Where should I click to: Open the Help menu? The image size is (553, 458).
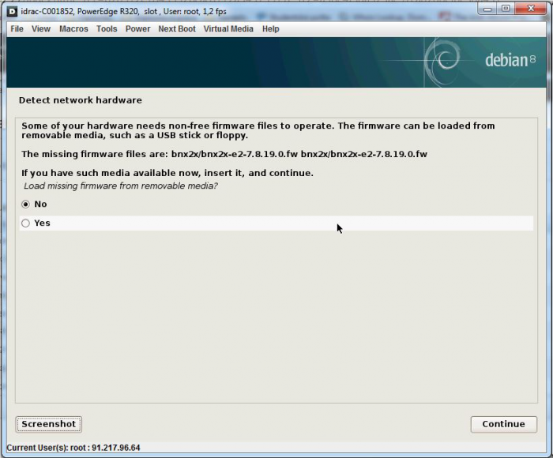[x=271, y=29]
